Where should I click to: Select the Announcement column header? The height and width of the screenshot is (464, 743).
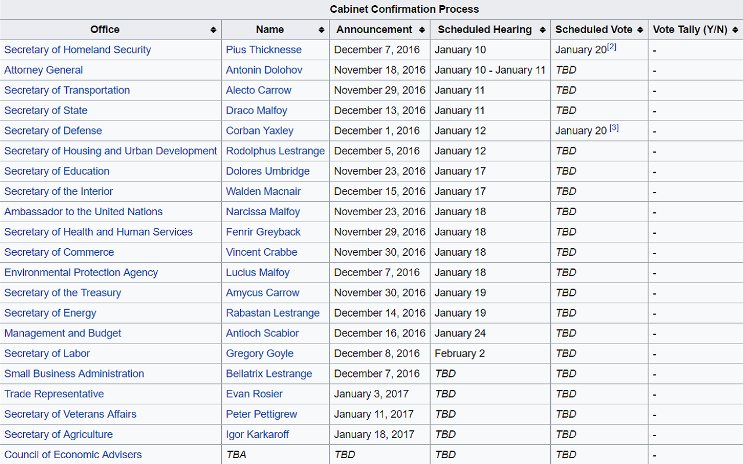pyautogui.click(x=380, y=30)
